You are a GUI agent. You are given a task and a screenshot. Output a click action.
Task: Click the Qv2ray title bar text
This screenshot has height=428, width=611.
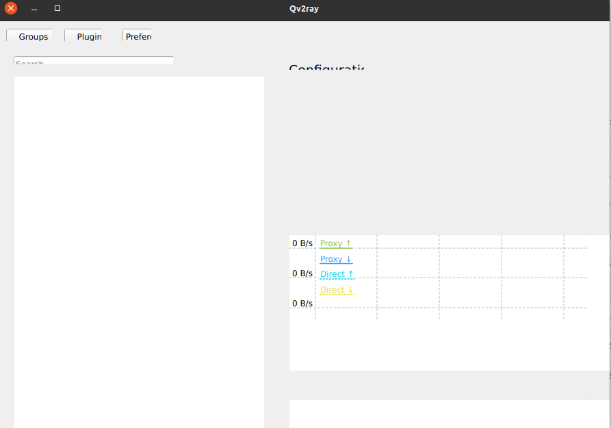tap(304, 9)
